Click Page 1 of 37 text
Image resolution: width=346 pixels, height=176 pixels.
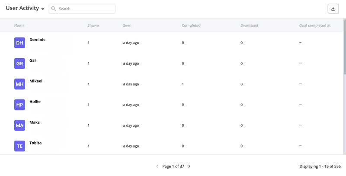173,167
